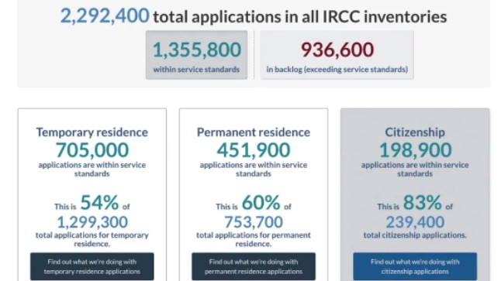Screen dimensions: 501x281
Task: Click the 'total applications in all IRCC inventories' heading
Action: tap(299, 16)
